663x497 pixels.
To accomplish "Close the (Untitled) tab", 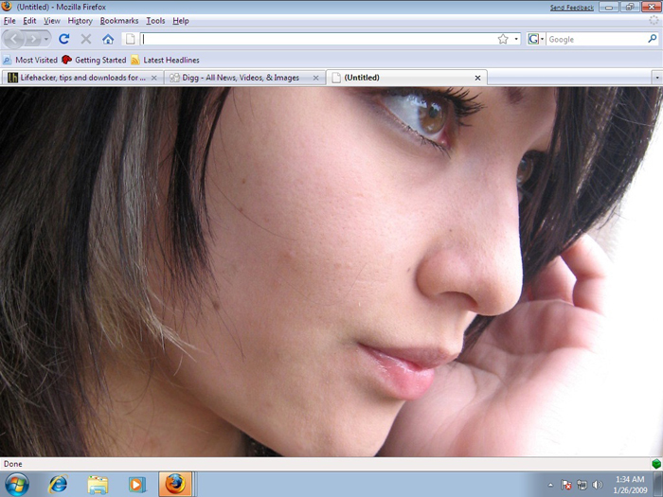I will 477,78.
